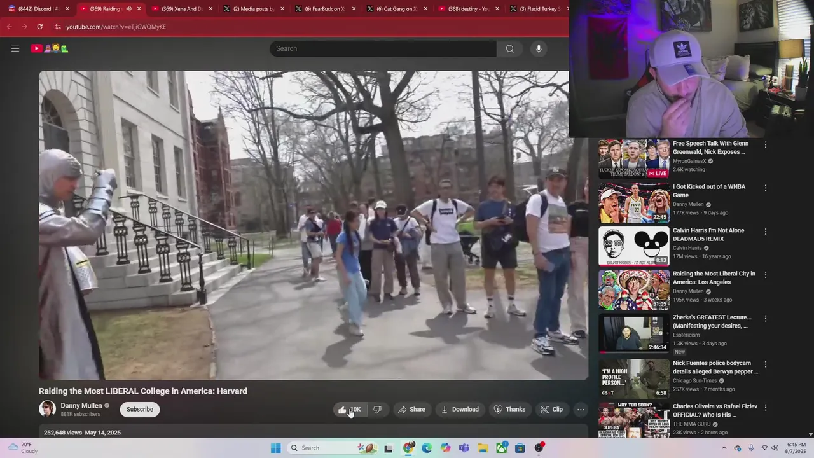Open the clock and date panel
This screenshot has height=458, width=814.
point(796,448)
